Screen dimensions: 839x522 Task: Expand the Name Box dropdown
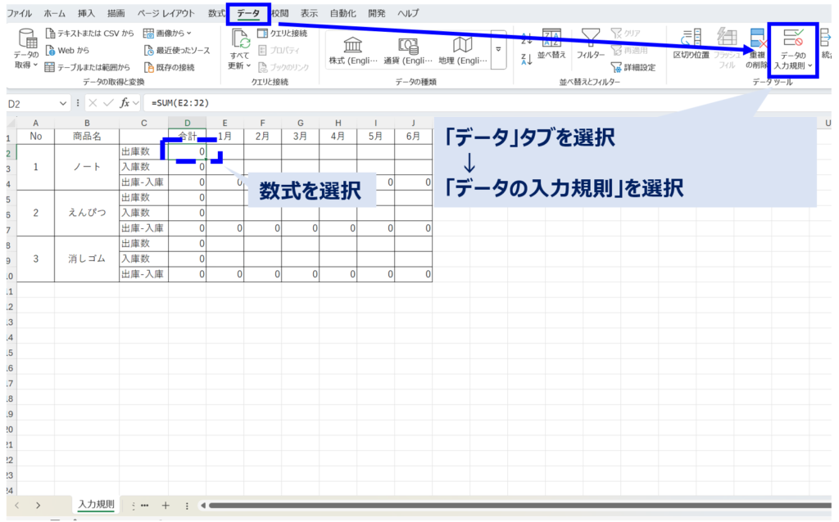coord(63,103)
